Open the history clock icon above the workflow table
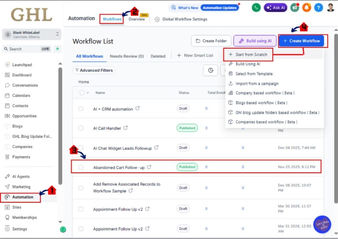The image size is (338, 239). [210, 70]
